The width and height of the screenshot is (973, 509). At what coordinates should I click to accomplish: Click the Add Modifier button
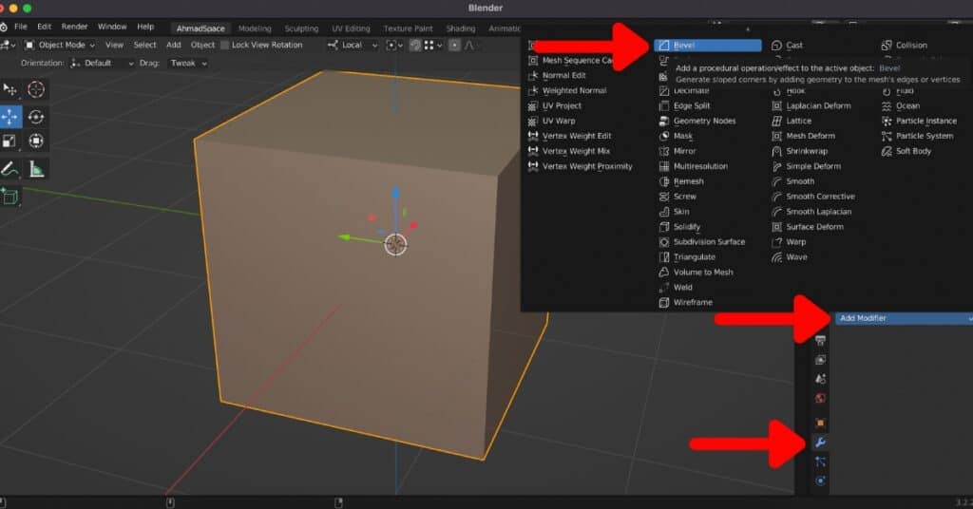coord(903,318)
